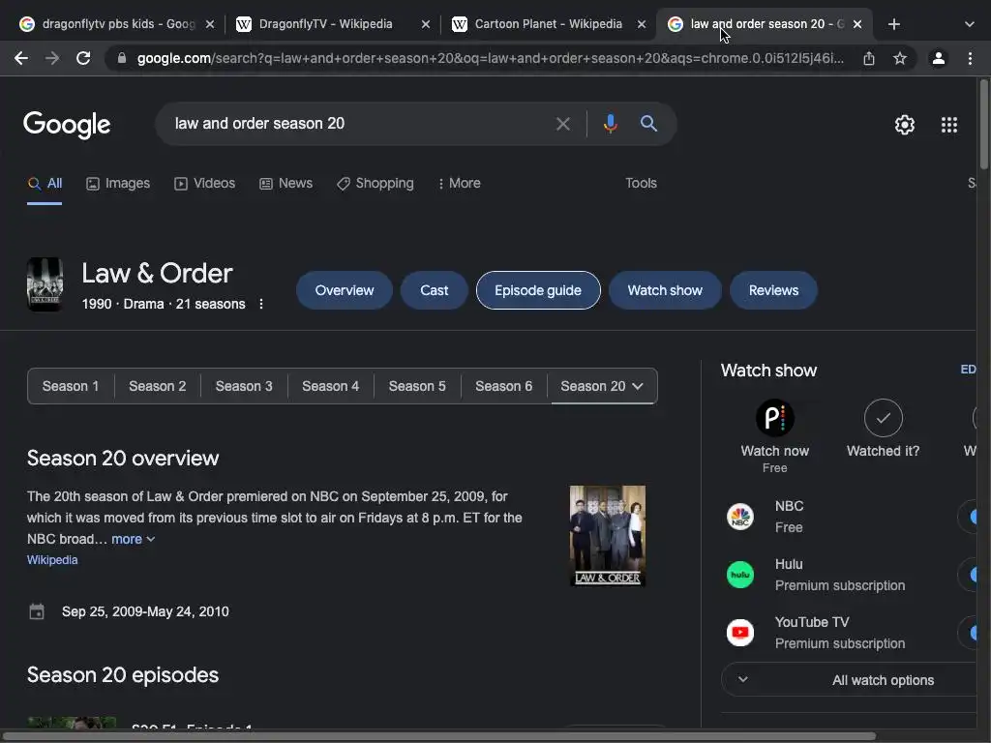Click the browser forward arrow

[52, 58]
